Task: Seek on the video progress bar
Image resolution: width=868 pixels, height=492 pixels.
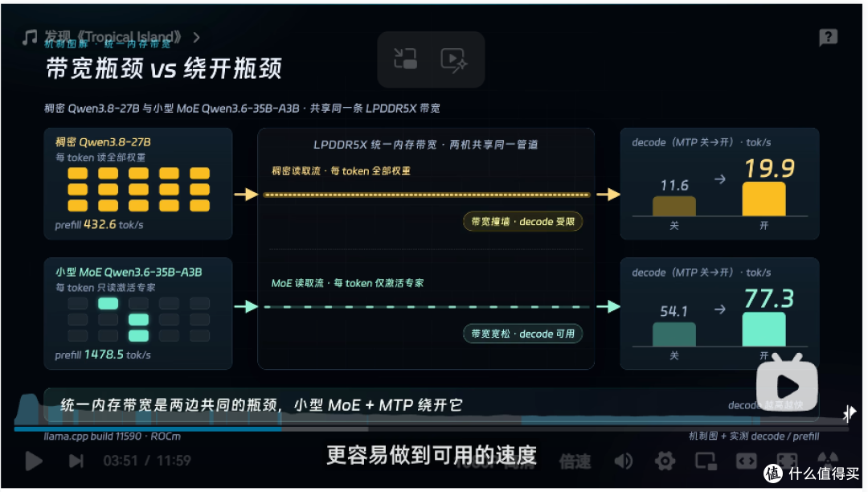Action: pyautogui.click(x=431, y=428)
